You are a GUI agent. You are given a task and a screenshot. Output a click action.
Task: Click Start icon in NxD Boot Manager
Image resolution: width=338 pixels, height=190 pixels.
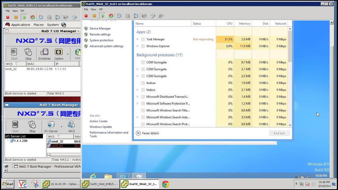pos(15,126)
